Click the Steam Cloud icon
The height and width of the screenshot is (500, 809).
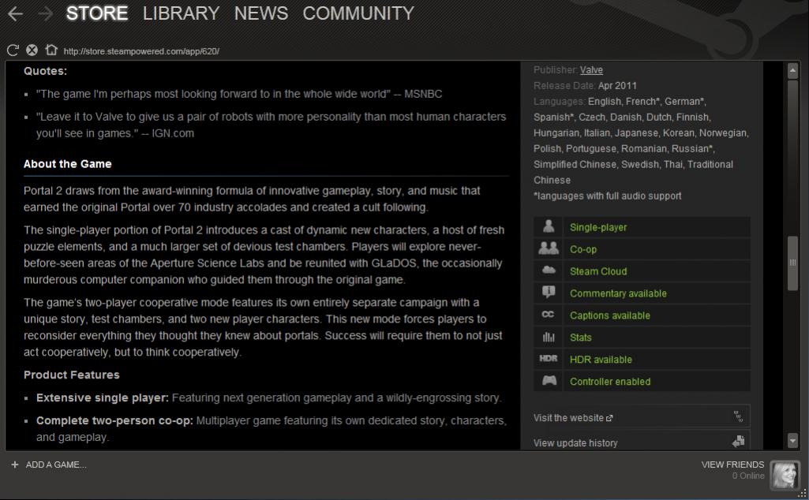pos(549,271)
